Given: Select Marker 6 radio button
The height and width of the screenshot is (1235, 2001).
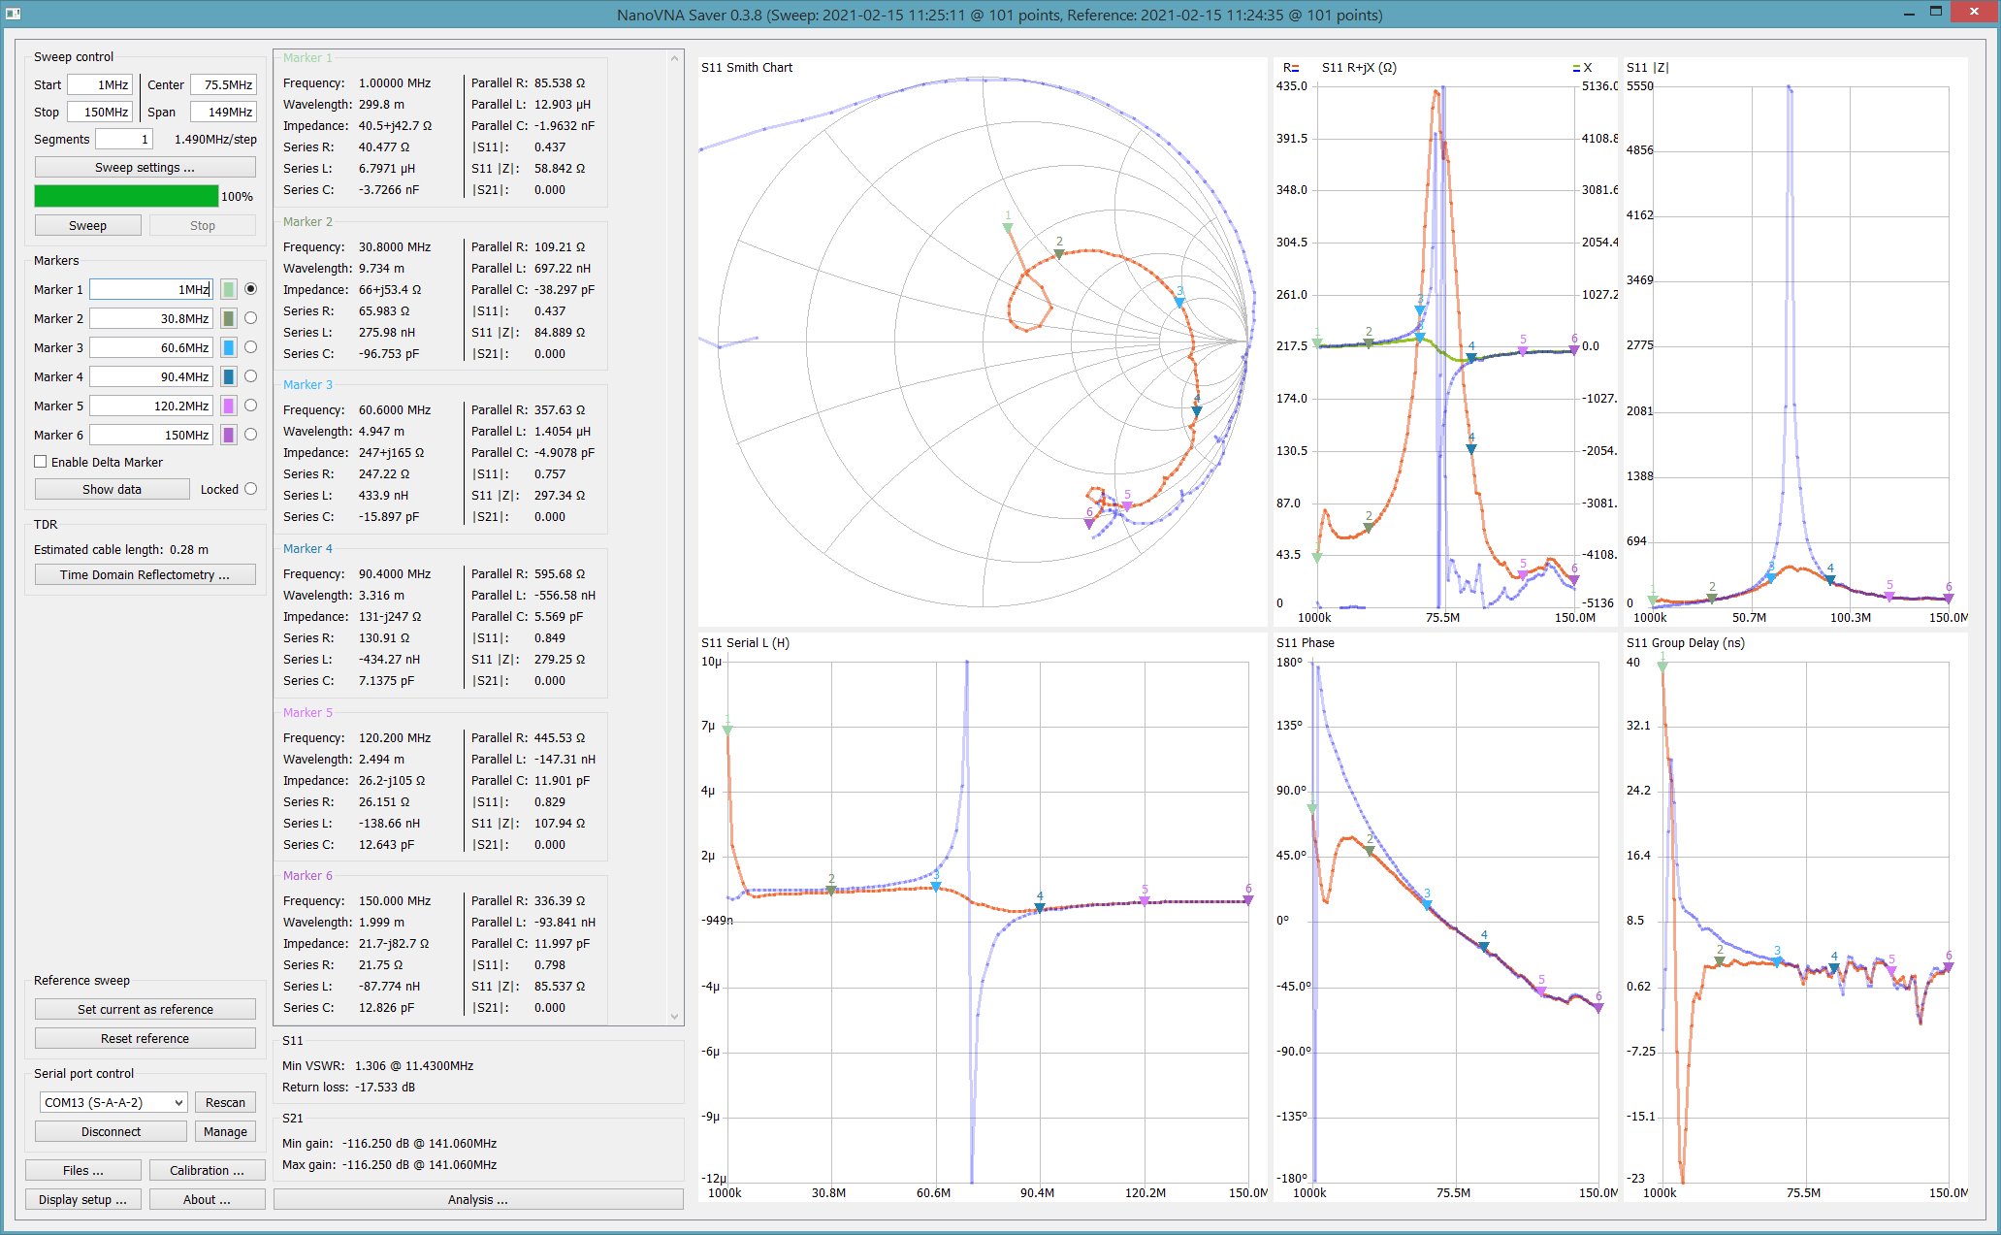Looking at the screenshot, I should (250, 435).
